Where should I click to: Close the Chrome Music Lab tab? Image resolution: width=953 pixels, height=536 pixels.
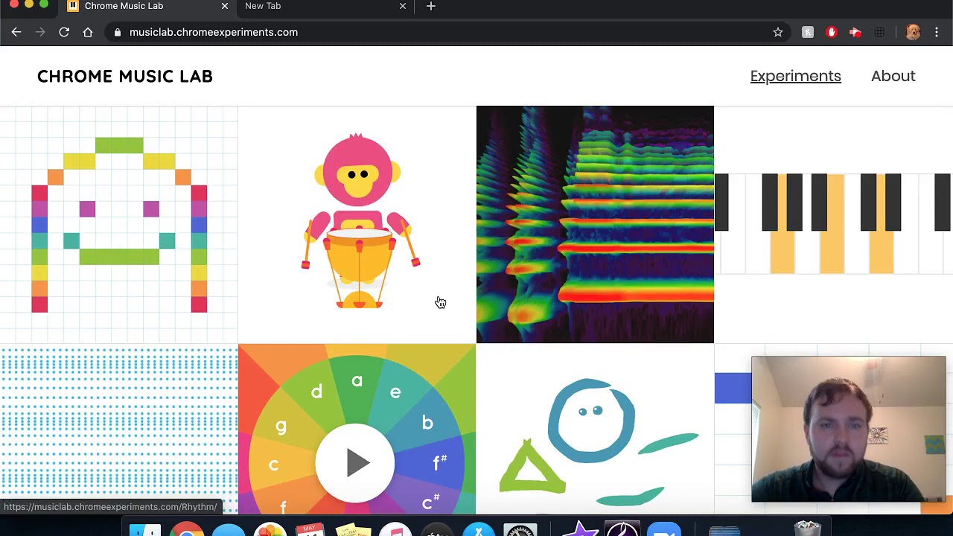(225, 6)
